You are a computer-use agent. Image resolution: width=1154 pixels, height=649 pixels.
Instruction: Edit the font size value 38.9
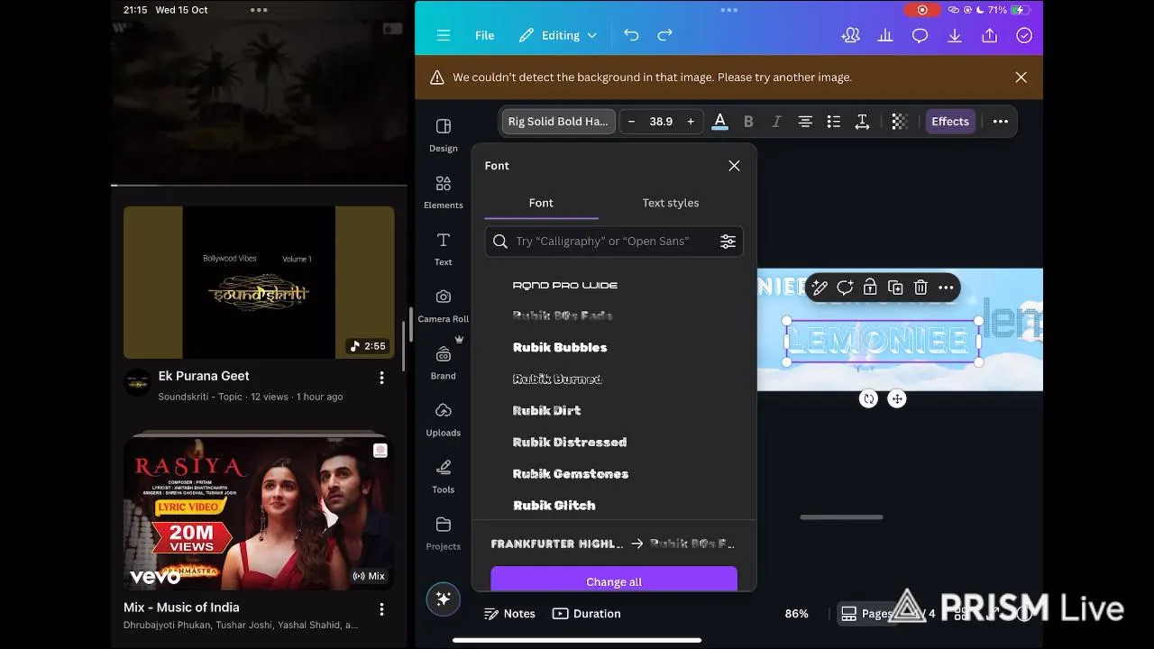[x=661, y=122]
